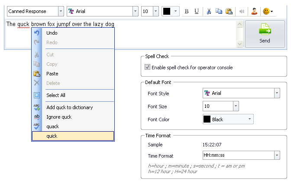This screenshot has width=291, height=181.
Task: Click the Undo arrow icon in context menu
Action: (36, 33)
